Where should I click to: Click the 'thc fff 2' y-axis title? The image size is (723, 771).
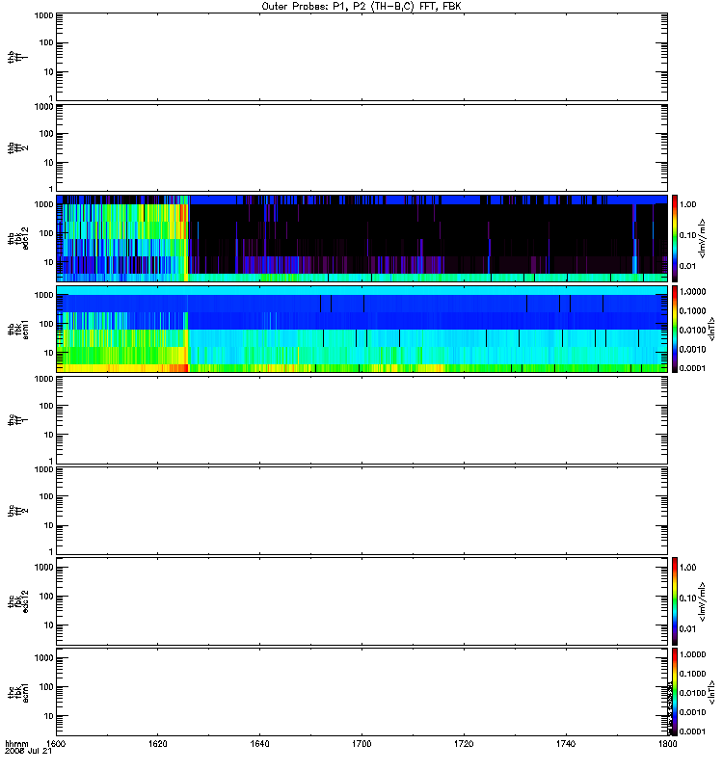18,511
